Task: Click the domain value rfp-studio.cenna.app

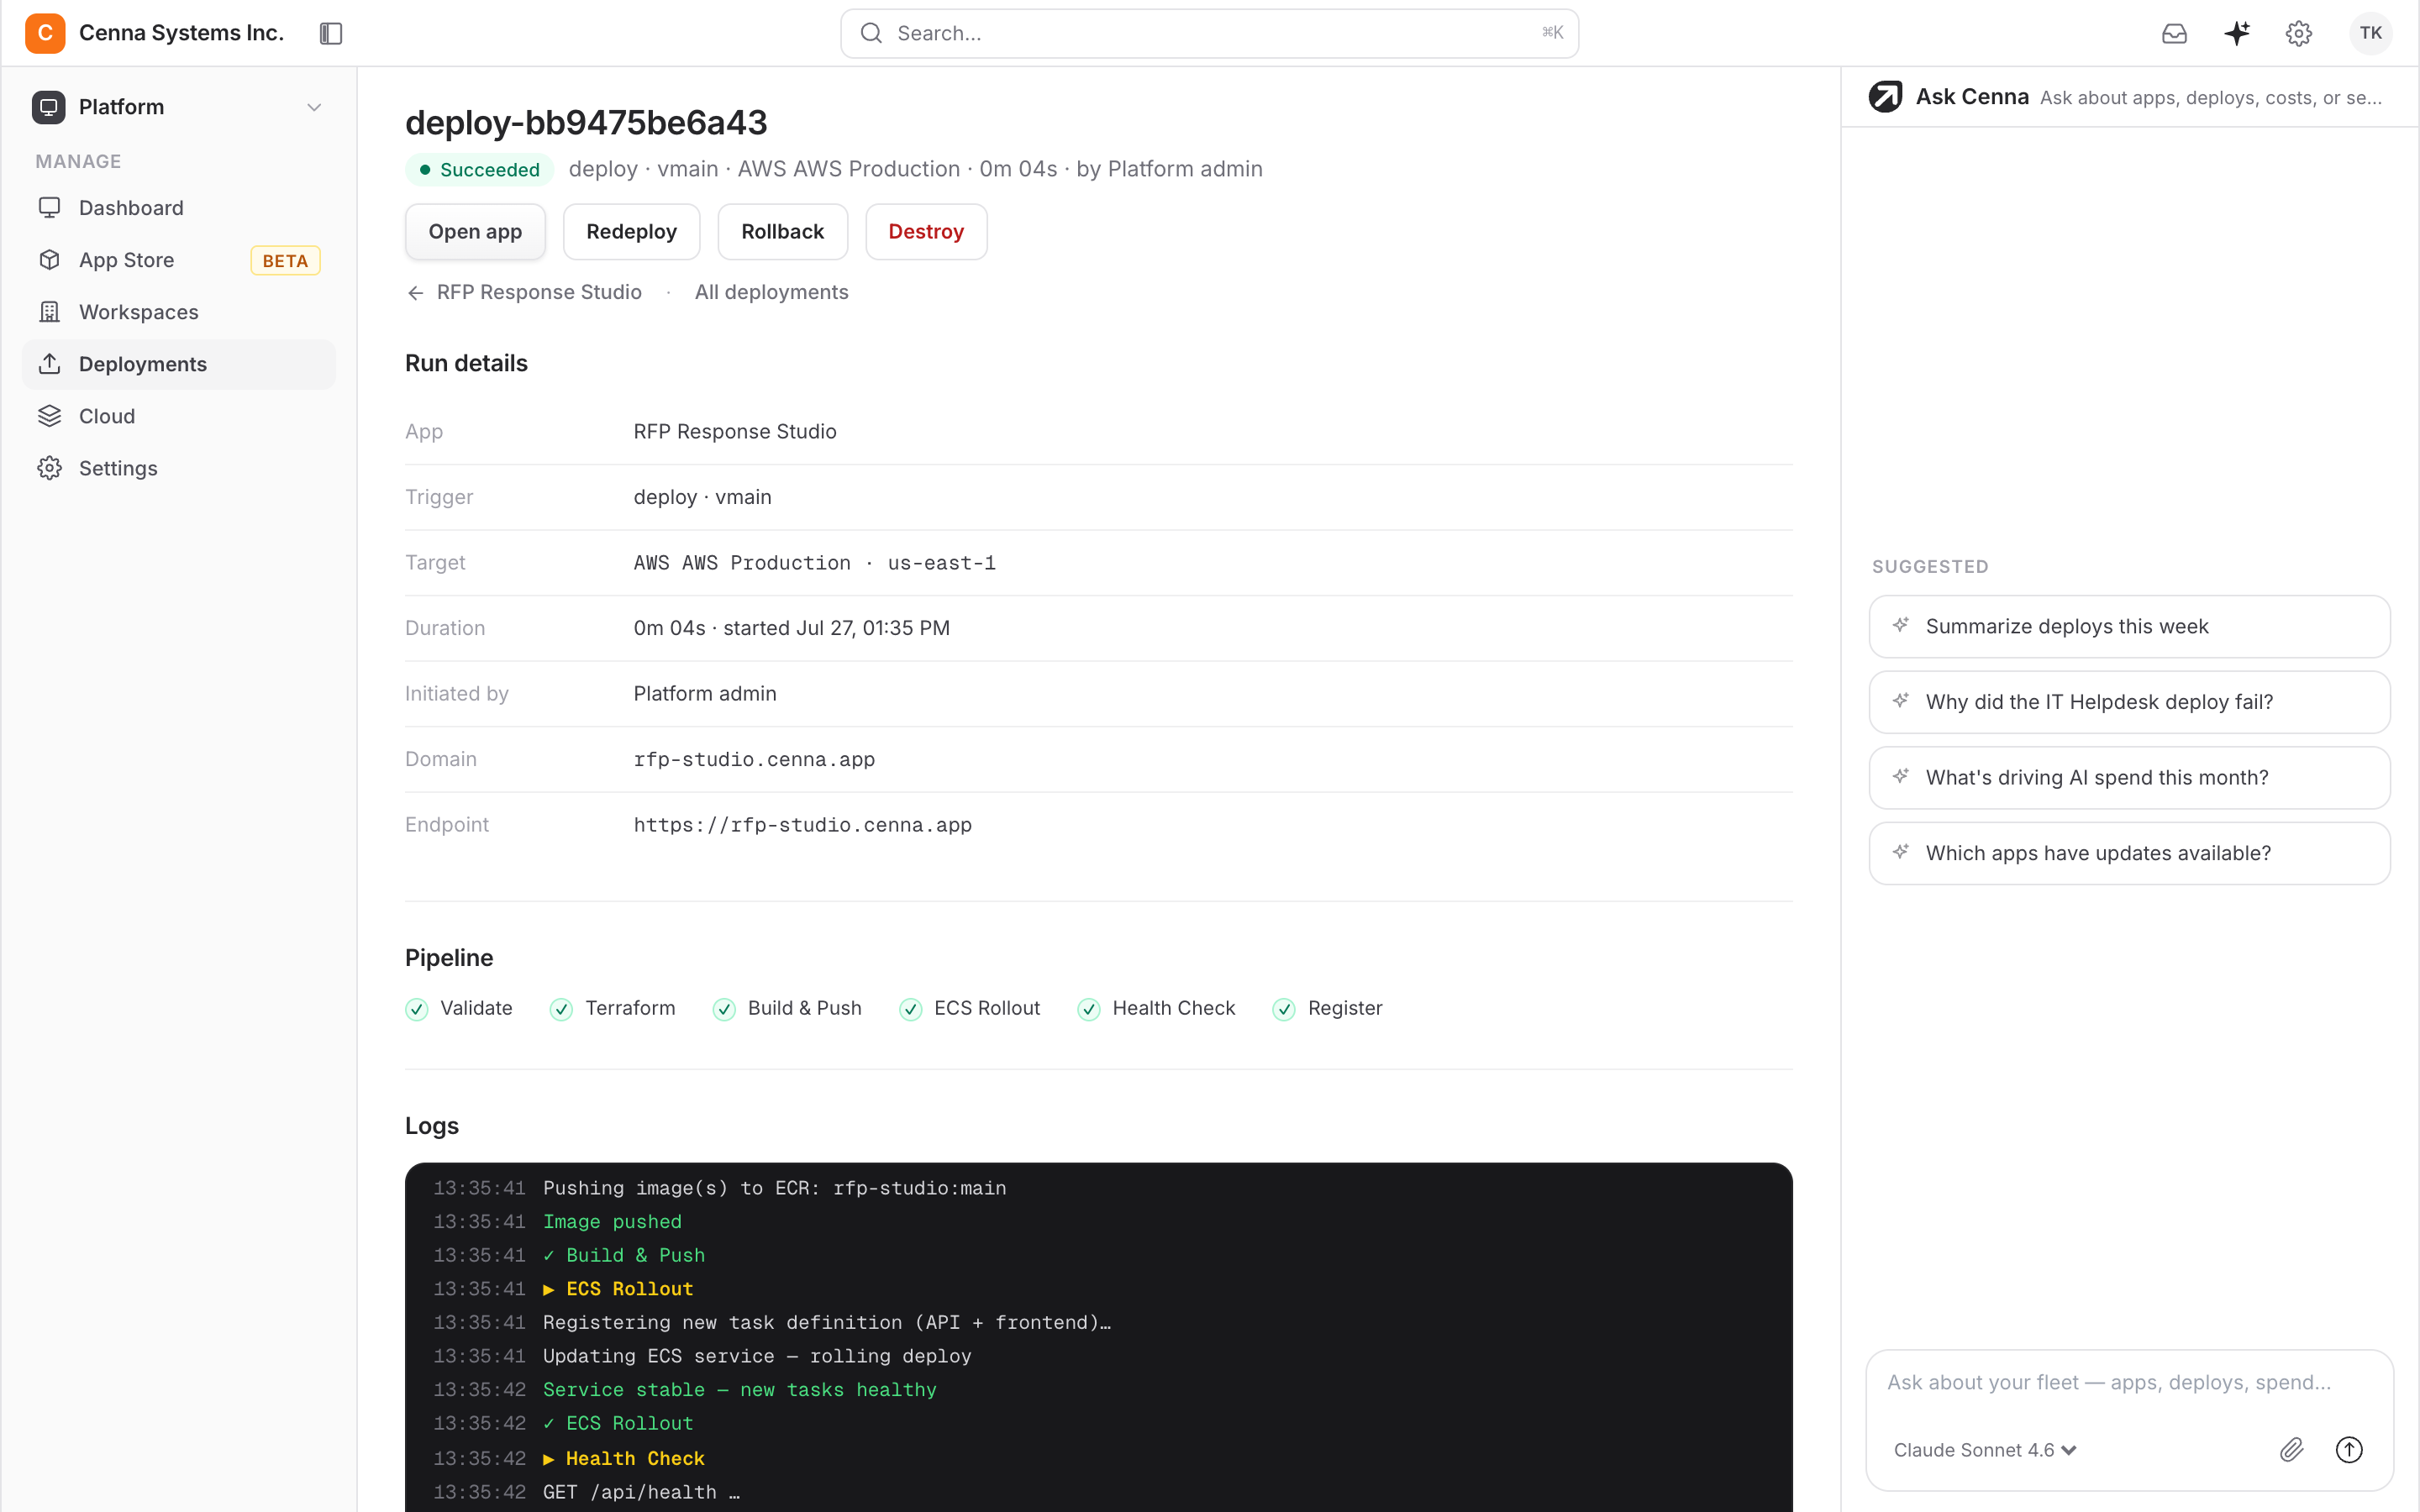Action: pos(754,759)
